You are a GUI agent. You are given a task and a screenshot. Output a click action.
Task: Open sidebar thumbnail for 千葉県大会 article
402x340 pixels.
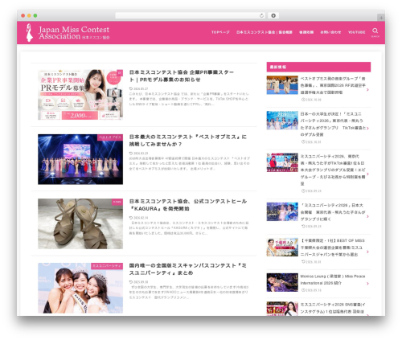(282, 247)
